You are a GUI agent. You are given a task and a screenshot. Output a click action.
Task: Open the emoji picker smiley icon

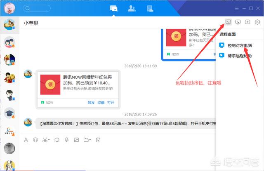click(35, 140)
